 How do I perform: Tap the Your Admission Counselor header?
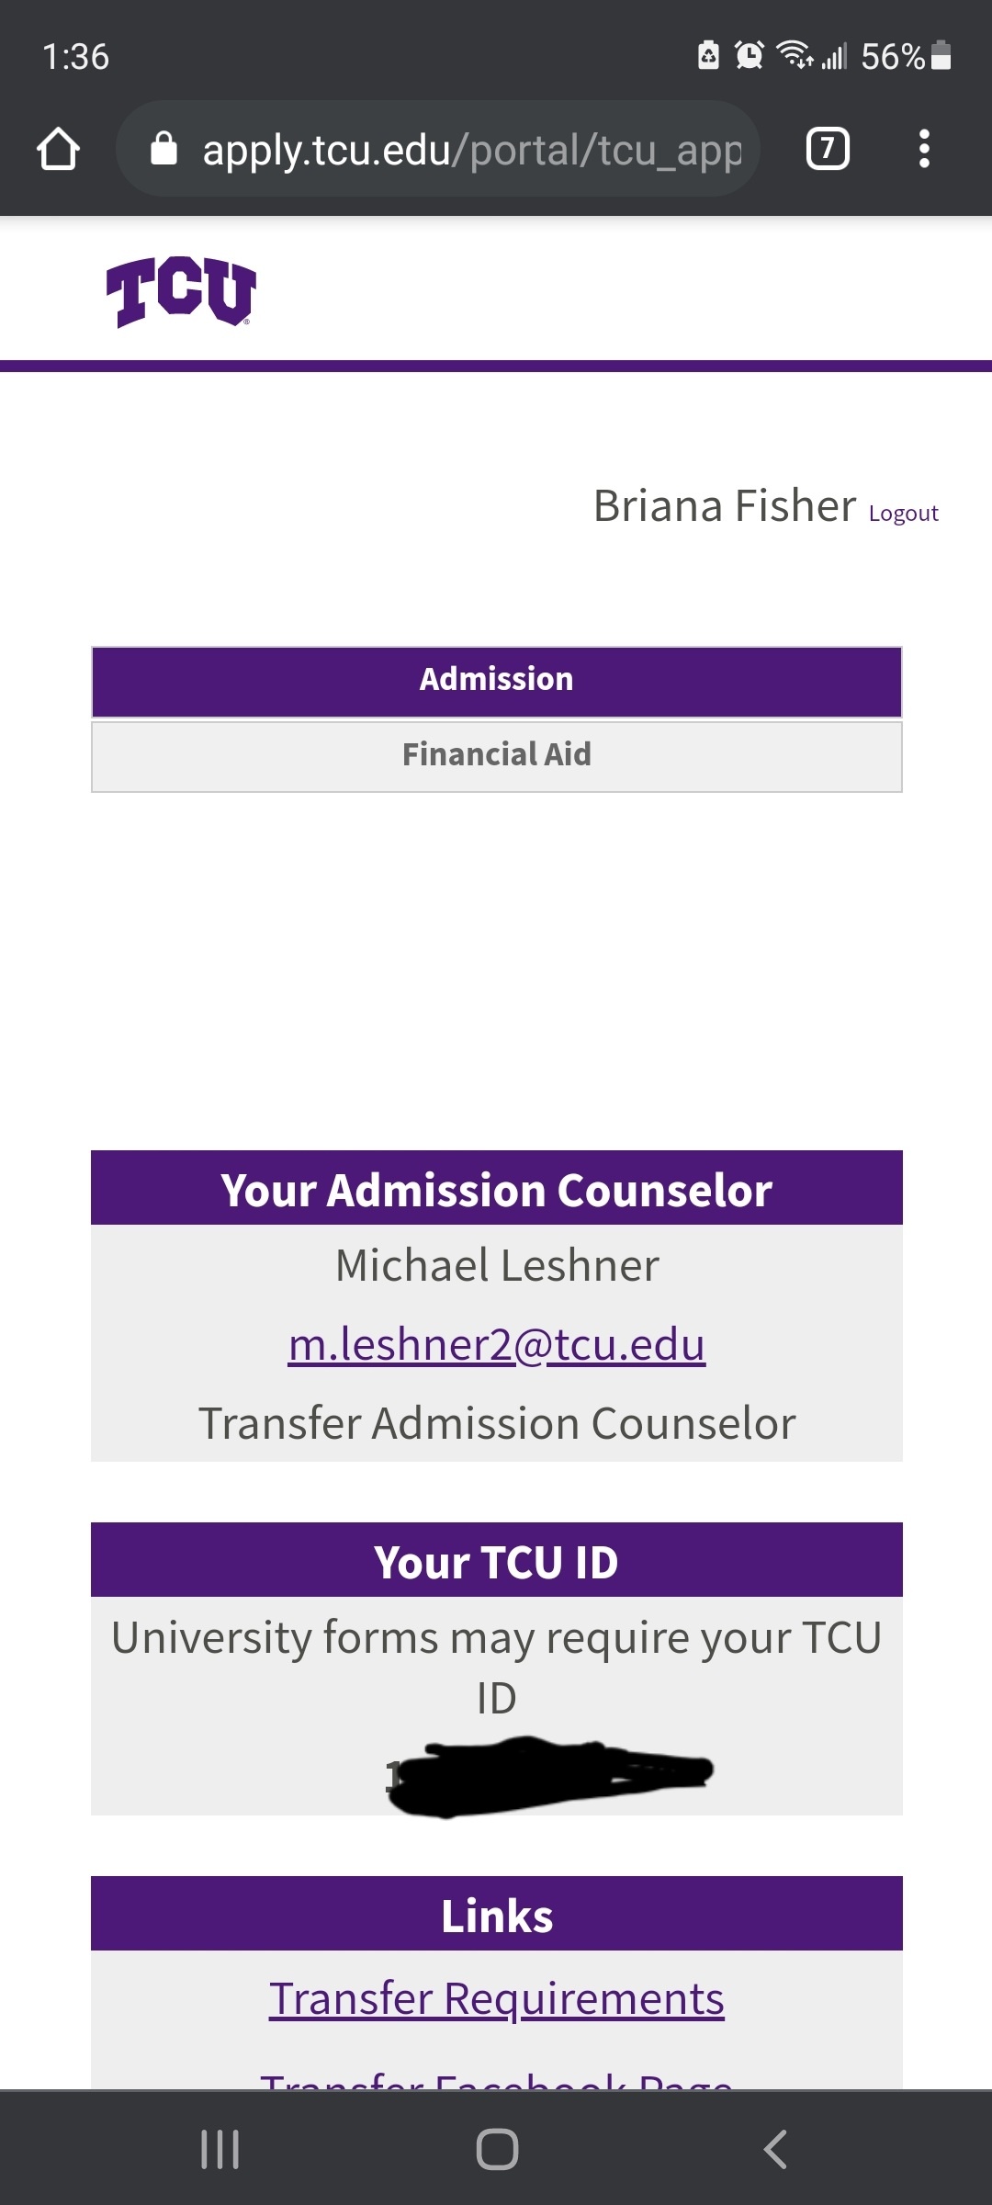pyautogui.click(x=497, y=1188)
